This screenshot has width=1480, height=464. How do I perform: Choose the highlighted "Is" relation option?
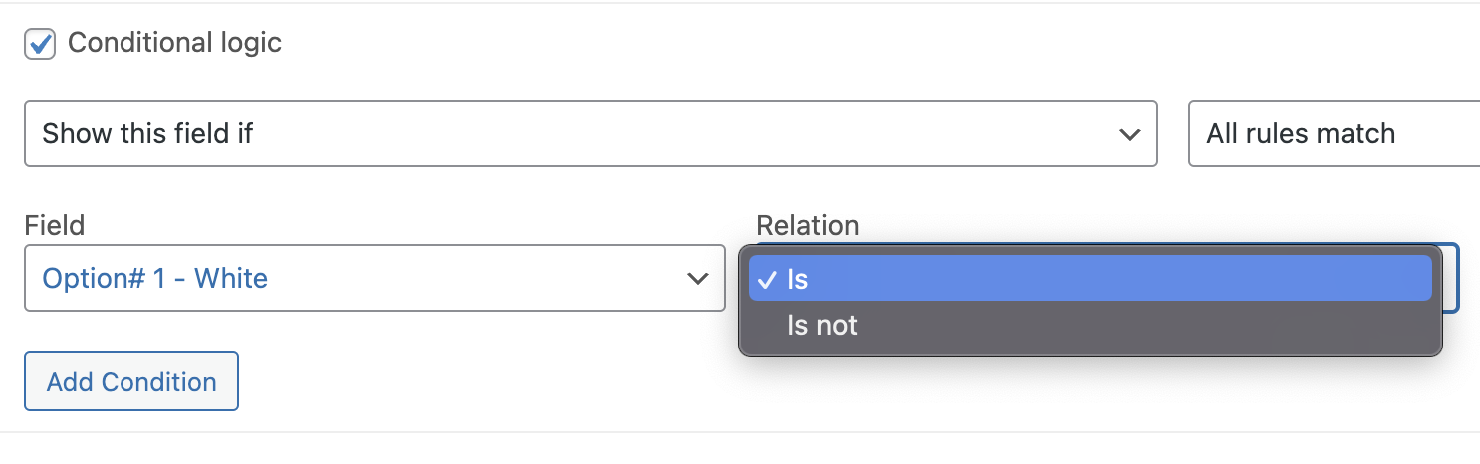(x=1091, y=279)
